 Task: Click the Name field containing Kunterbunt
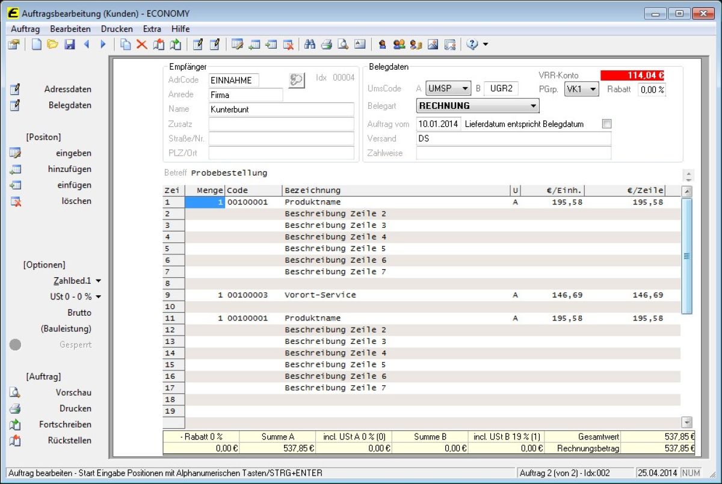[x=282, y=109]
